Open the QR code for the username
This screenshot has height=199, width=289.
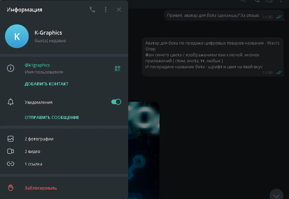118,69
